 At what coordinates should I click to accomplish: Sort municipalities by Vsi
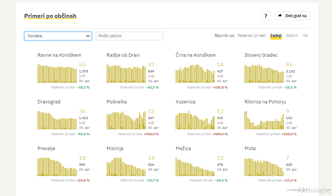tap(305, 36)
